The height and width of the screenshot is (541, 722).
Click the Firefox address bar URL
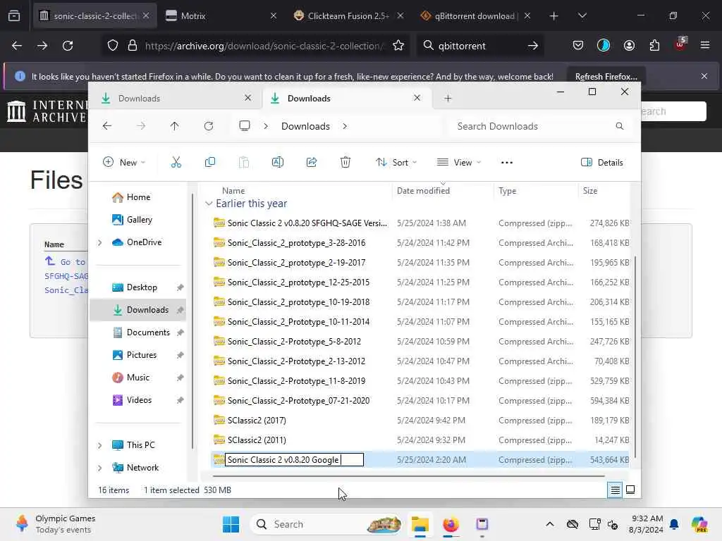tap(264, 46)
